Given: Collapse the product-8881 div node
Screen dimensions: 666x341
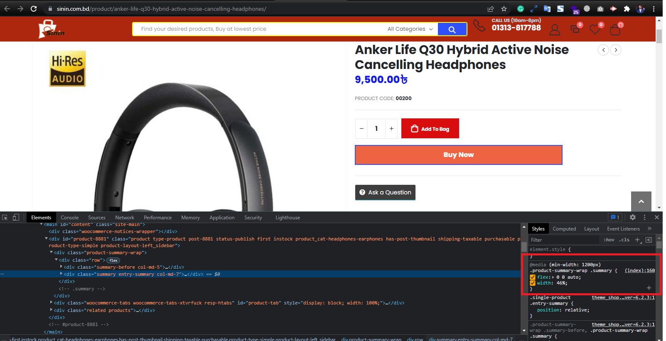Looking at the screenshot, I should click(x=47, y=239).
